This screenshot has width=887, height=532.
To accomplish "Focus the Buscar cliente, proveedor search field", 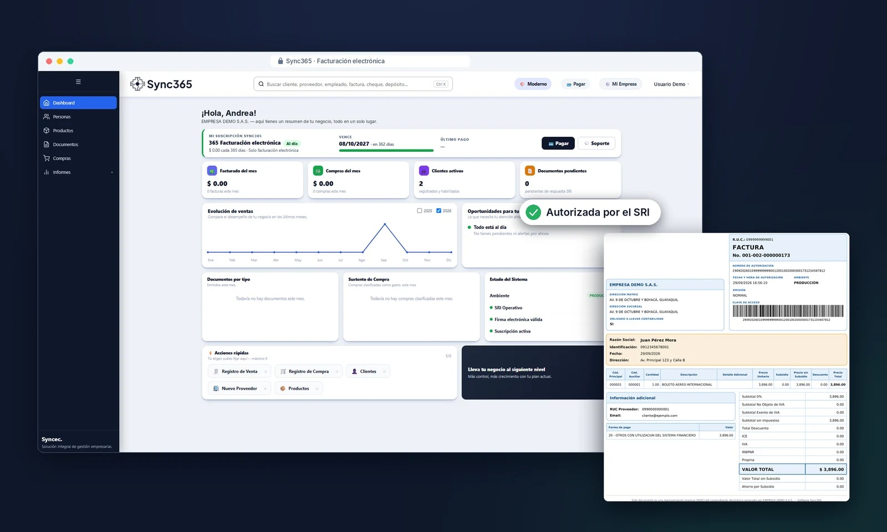I will [x=353, y=84].
